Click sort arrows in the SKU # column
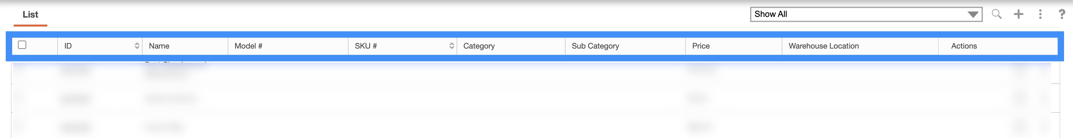The width and height of the screenshot is (1073, 138). coord(451,46)
